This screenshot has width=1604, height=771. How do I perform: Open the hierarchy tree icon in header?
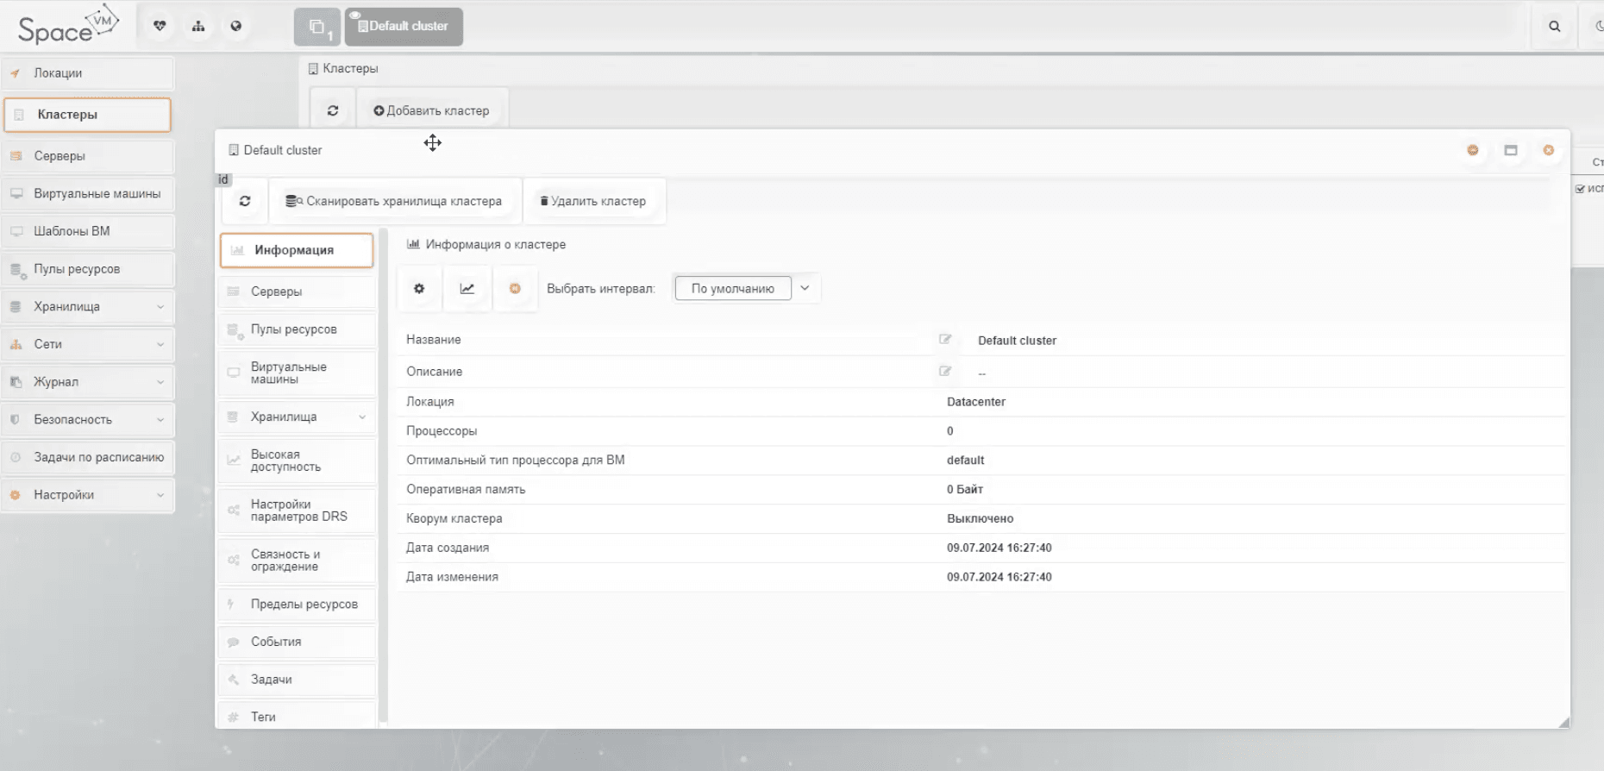point(198,26)
